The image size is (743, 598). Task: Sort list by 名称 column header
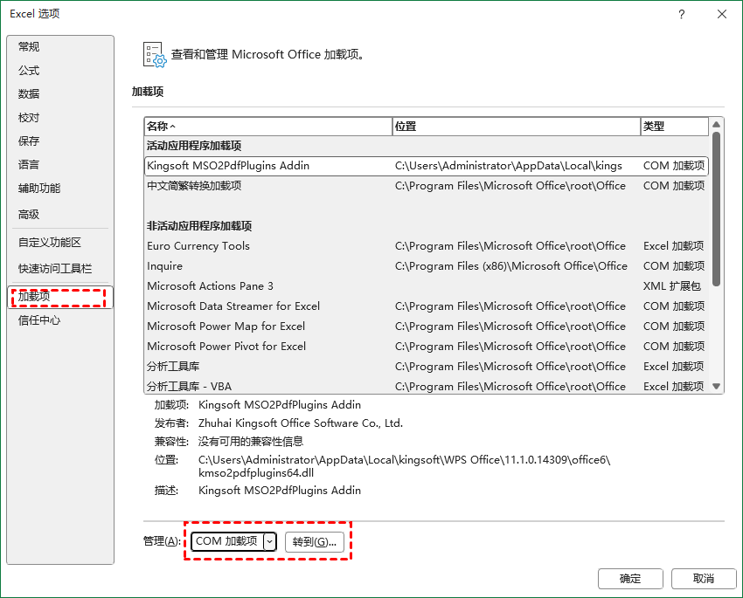tap(268, 127)
